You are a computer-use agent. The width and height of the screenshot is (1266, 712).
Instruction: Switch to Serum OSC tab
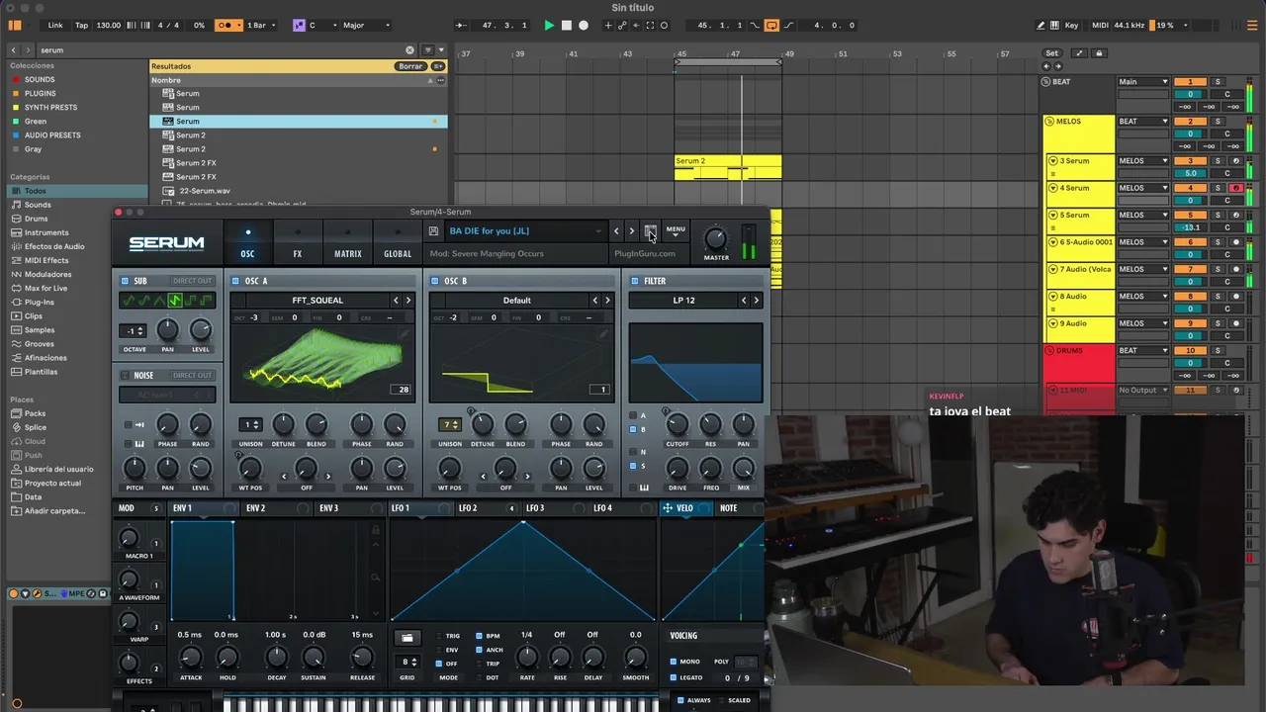tap(247, 243)
